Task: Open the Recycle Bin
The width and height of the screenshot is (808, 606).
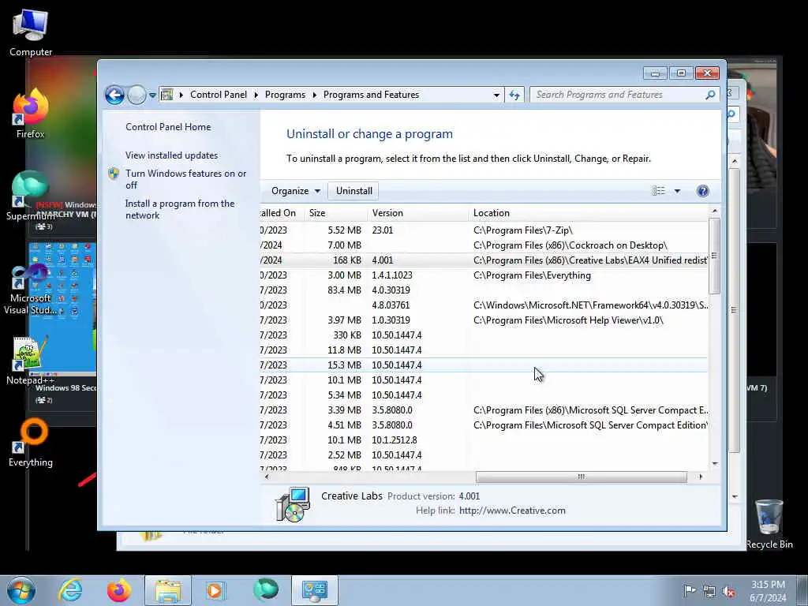Action: pyautogui.click(x=769, y=524)
